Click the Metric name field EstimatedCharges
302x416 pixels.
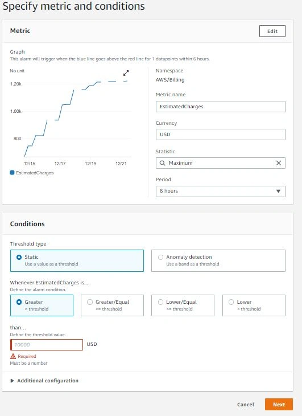coord(221,107)
